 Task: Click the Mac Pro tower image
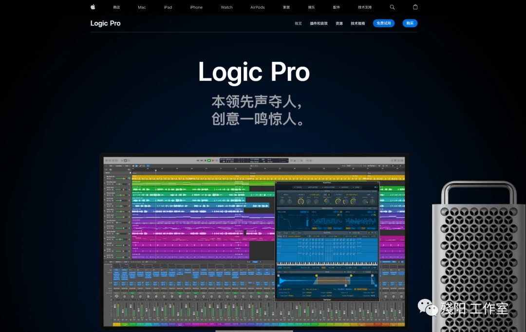[479, 257]
